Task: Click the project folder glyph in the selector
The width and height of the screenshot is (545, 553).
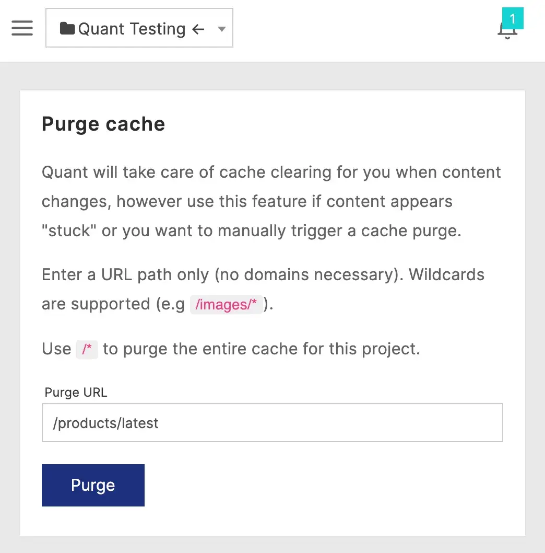Action: coord(67,28)
